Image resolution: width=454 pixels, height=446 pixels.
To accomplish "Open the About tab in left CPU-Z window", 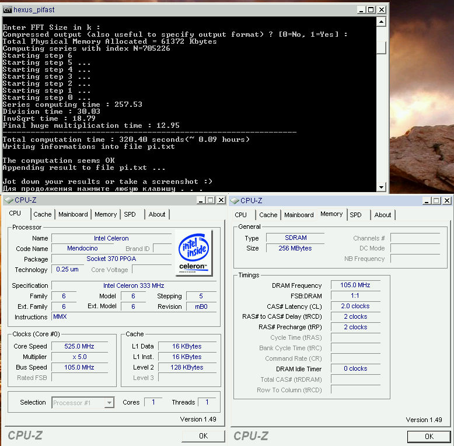I will 157,214.
